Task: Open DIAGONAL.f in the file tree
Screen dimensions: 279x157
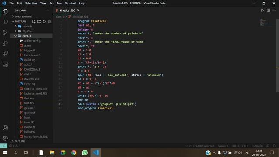Action: (32, 70)
